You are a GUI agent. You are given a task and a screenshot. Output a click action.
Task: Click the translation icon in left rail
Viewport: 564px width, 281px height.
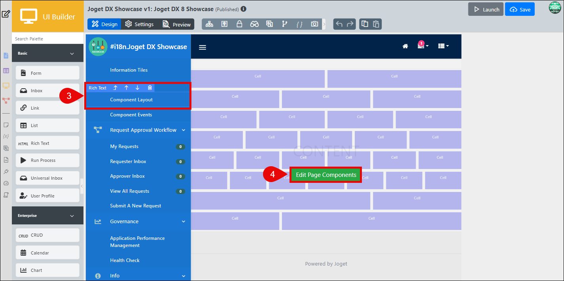tap(6, 148)
